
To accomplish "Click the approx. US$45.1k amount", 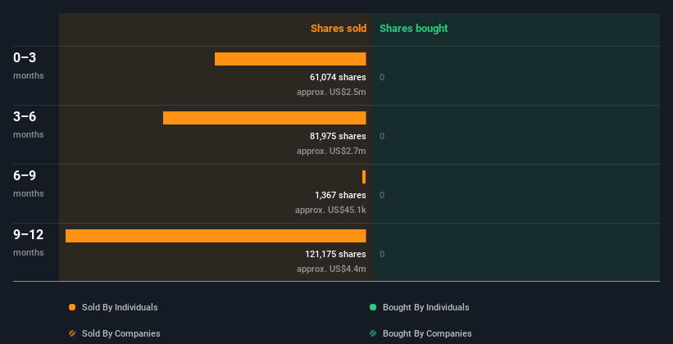I will tap(330, 210).
